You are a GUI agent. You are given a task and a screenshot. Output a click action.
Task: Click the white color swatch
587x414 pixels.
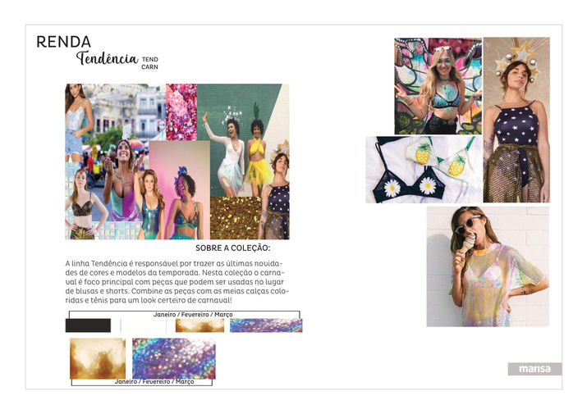[x=144, y=325]
